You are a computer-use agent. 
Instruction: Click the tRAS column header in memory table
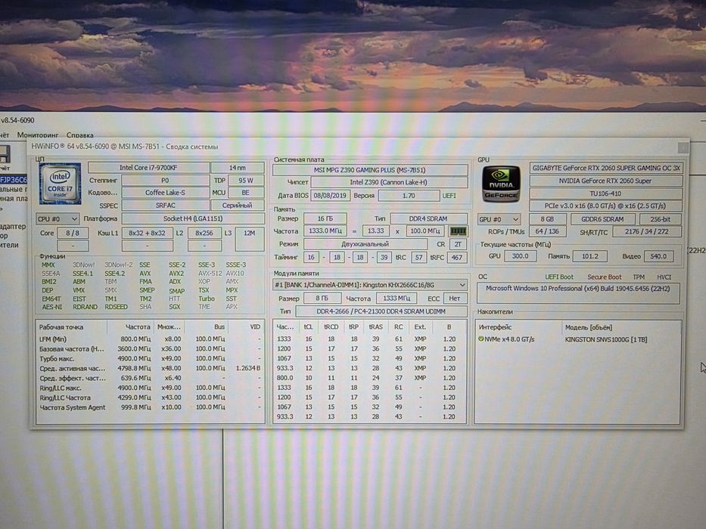(375, 327)
